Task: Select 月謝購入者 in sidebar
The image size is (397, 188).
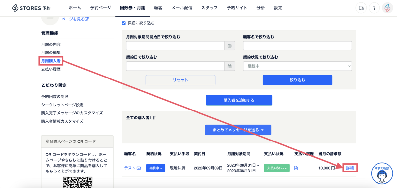Action: (51, 61)
